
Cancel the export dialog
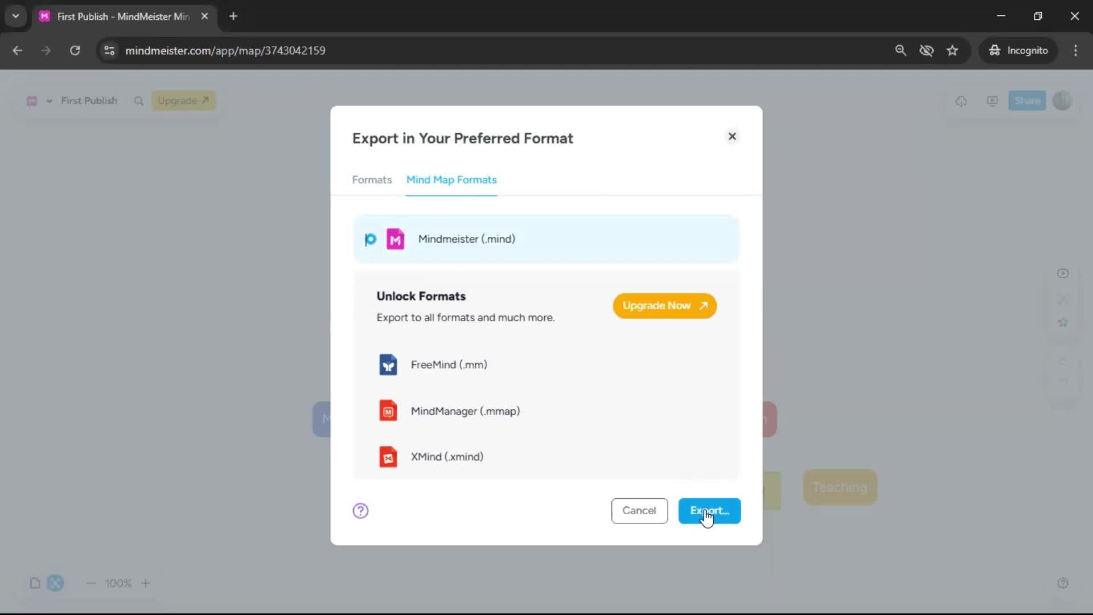tap(639, 511)
